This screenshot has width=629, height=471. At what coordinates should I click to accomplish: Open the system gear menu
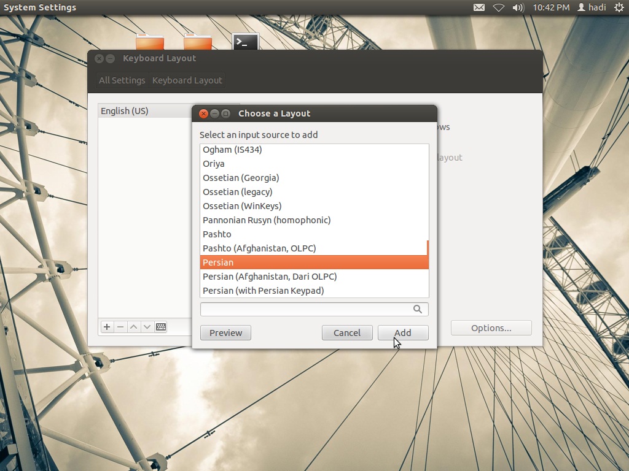pos(619,7)
